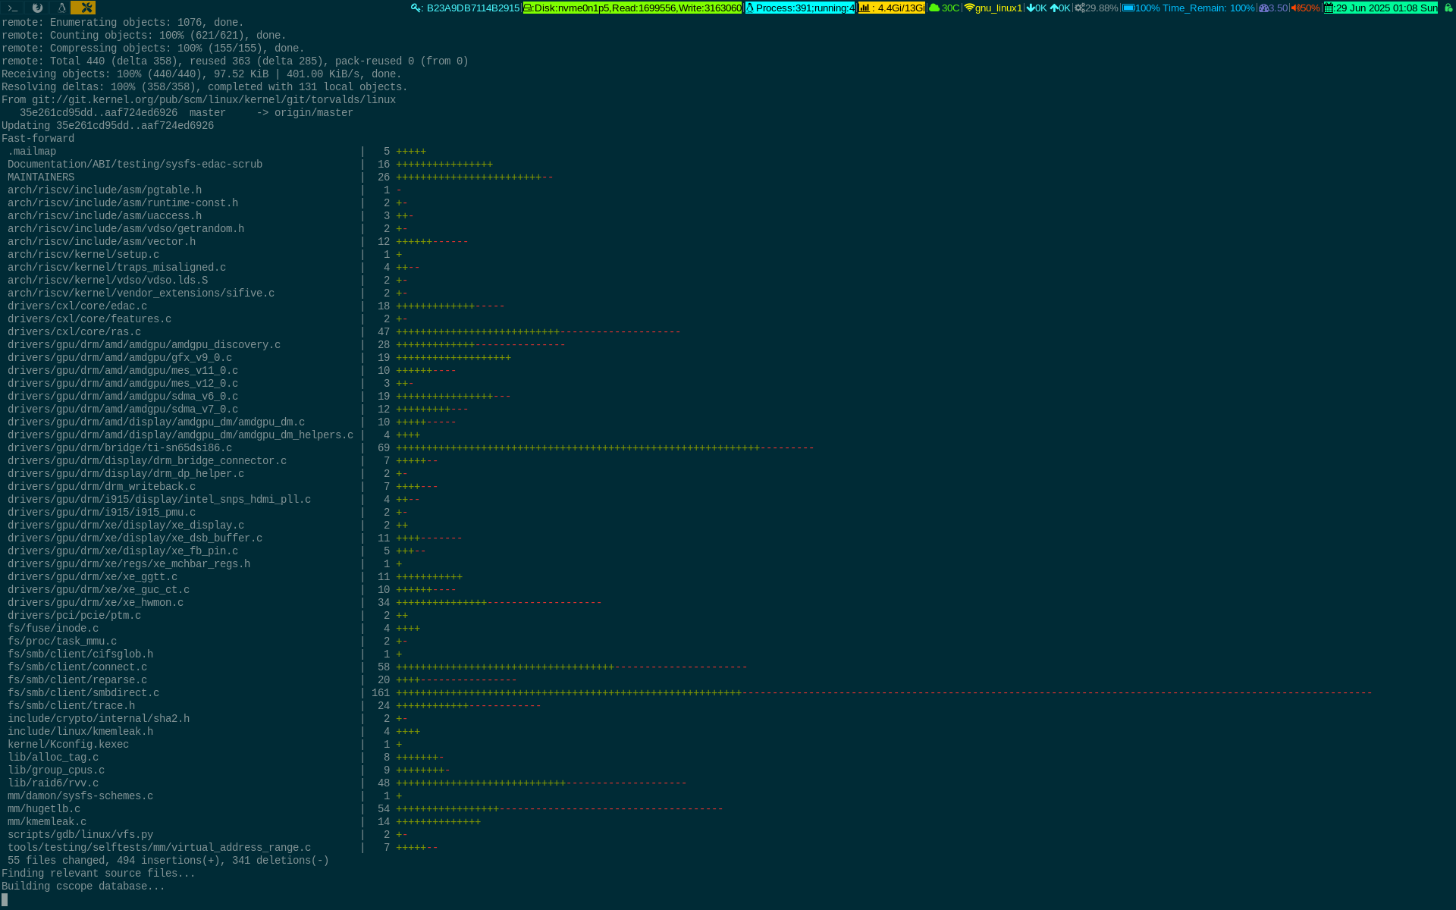Click the CPU gears icon
Screen dimensions: 1456x910
[1080, 8]
